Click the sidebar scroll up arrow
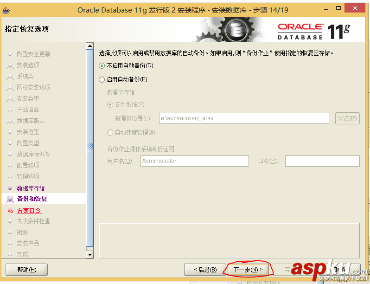 [90, 46]
